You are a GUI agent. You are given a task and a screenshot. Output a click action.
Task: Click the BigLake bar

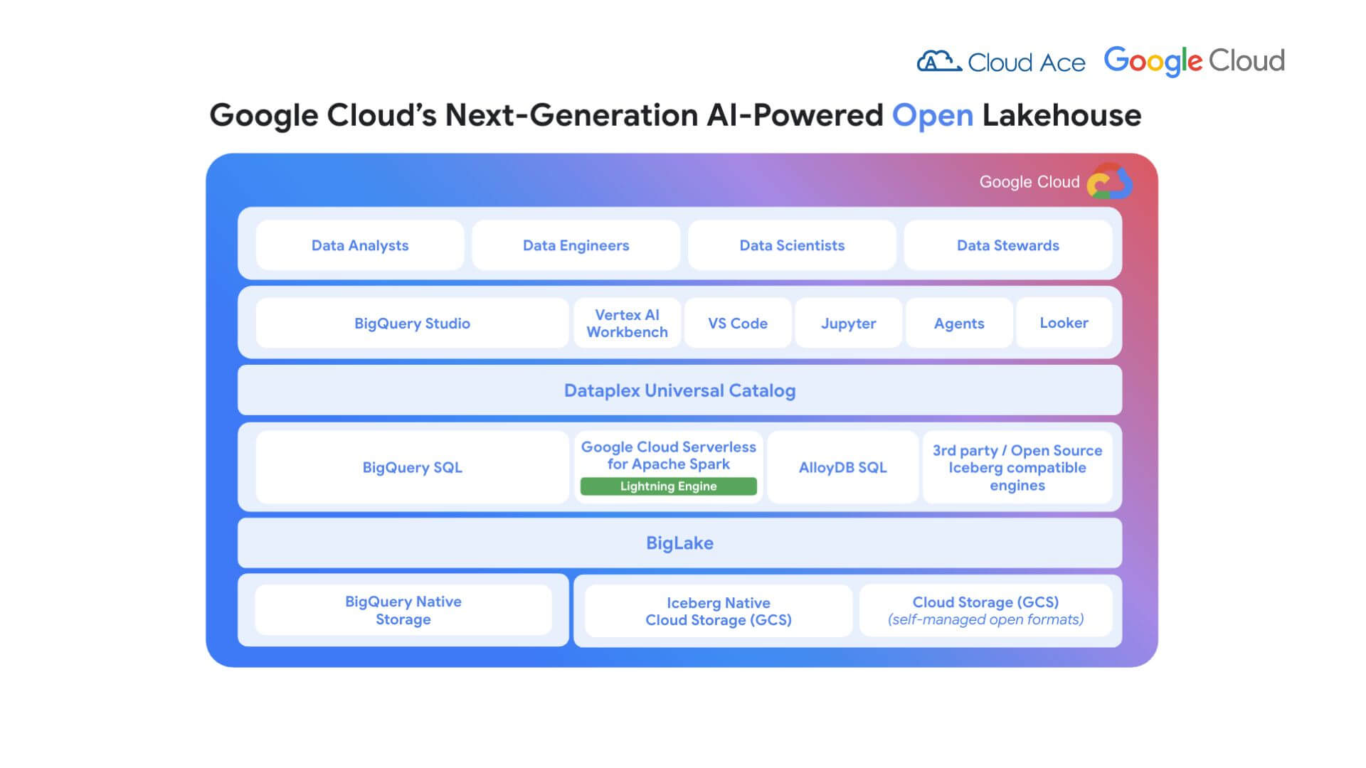679,543
